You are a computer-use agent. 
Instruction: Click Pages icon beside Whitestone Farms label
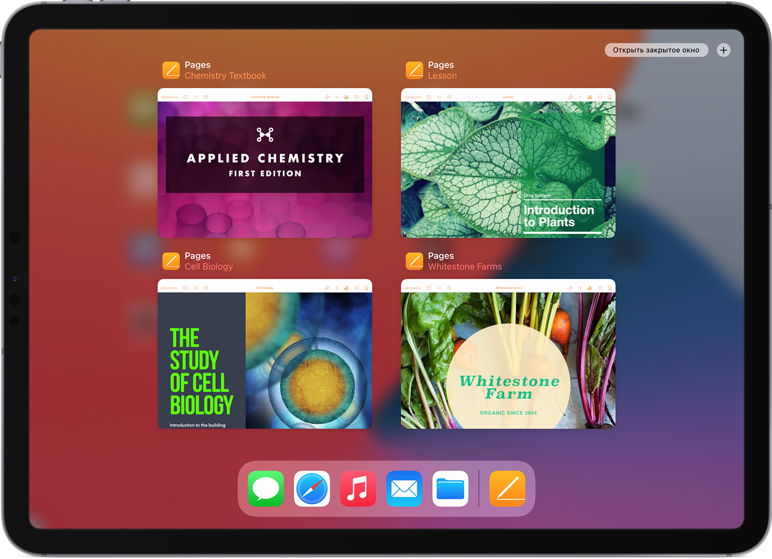(415, 261)
